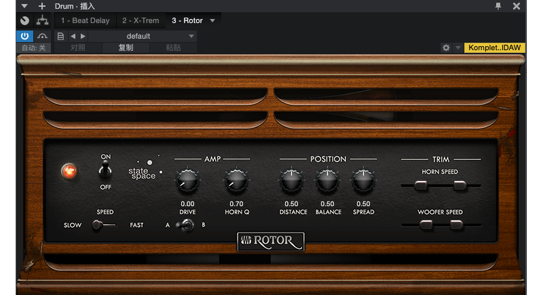543x295 pixels.
Task: Switch to the 2 - X-Trem tab
Action: point(141,20)
